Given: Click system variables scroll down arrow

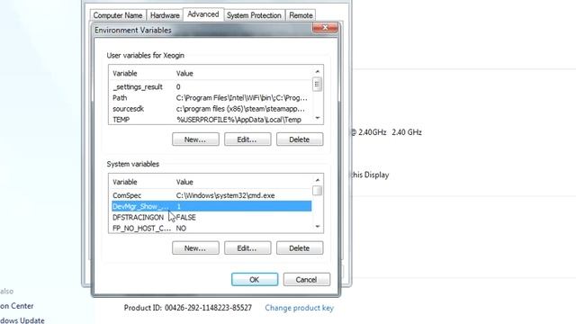Looking at the screenshot, I should [318, 227].
